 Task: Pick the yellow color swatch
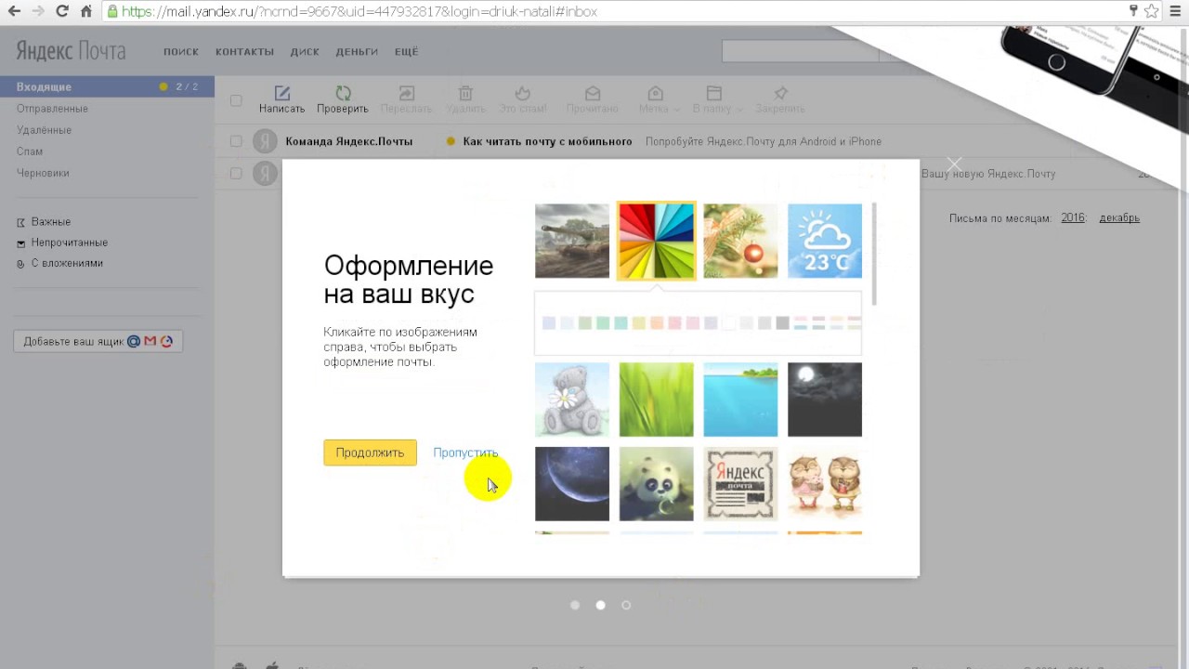tap(639, 322)
